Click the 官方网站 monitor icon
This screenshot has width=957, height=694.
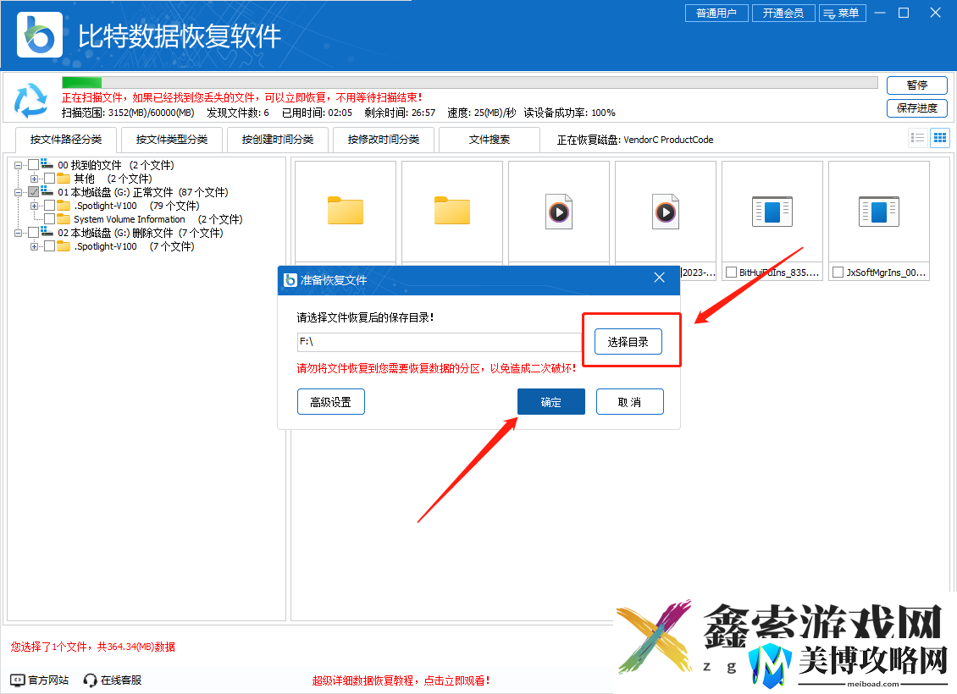tap(17, 680)
